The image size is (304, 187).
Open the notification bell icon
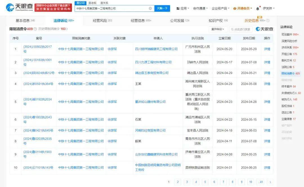258,8
